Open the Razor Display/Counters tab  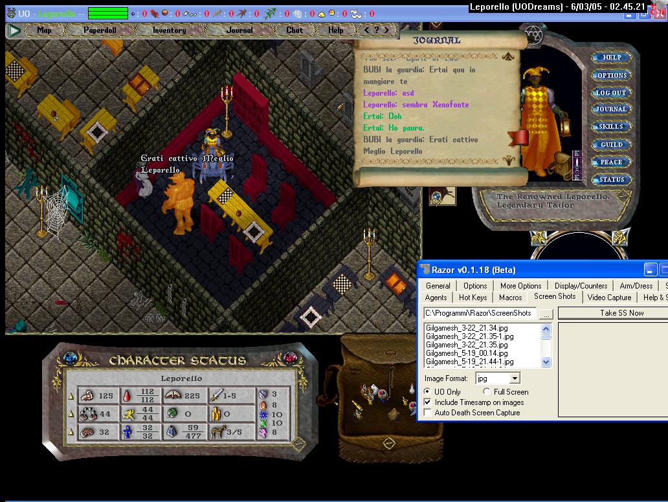click(x=581, y=286)
